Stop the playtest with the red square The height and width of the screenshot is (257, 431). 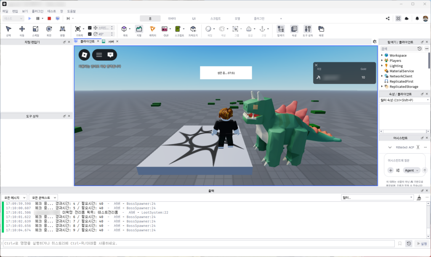click(x=49, y=19)
